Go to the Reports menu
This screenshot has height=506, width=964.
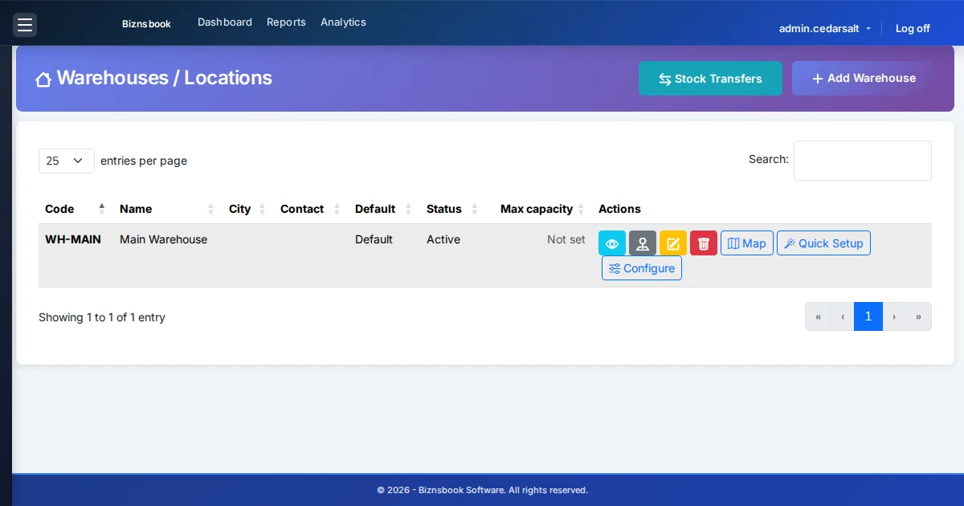point(286,22)
